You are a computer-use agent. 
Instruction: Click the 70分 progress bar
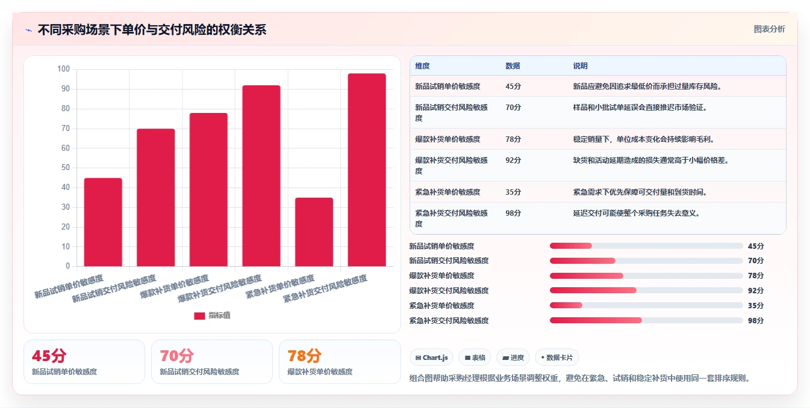[646, 261]
